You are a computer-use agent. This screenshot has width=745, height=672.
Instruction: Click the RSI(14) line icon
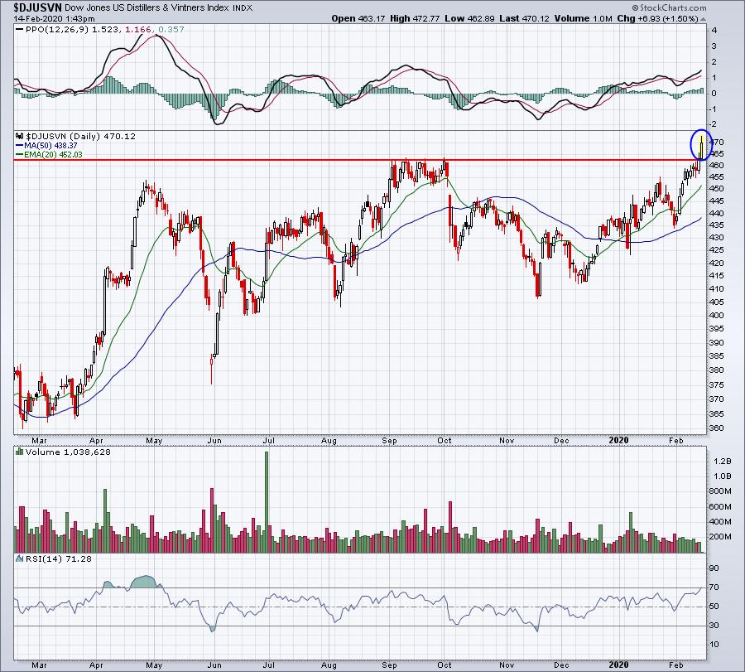click(x=20, y=558)
